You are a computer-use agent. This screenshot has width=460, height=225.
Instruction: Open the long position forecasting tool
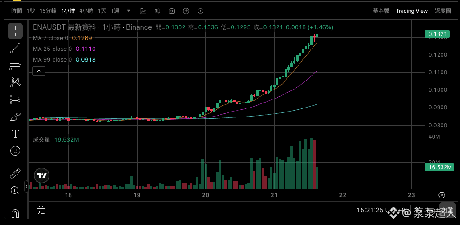tap(15, 99)
